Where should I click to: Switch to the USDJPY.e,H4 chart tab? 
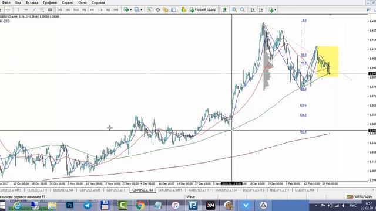click(x=304, y=190)
